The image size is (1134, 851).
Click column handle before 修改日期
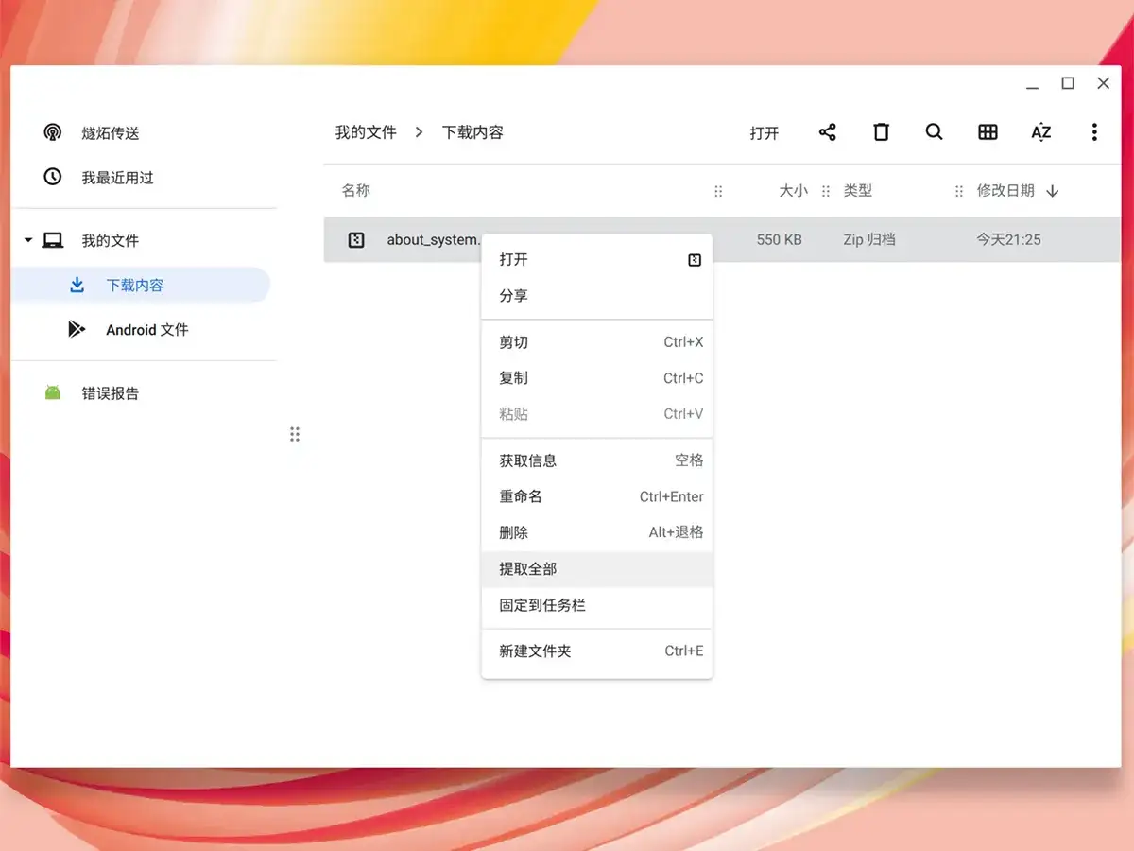pos(959,191)
